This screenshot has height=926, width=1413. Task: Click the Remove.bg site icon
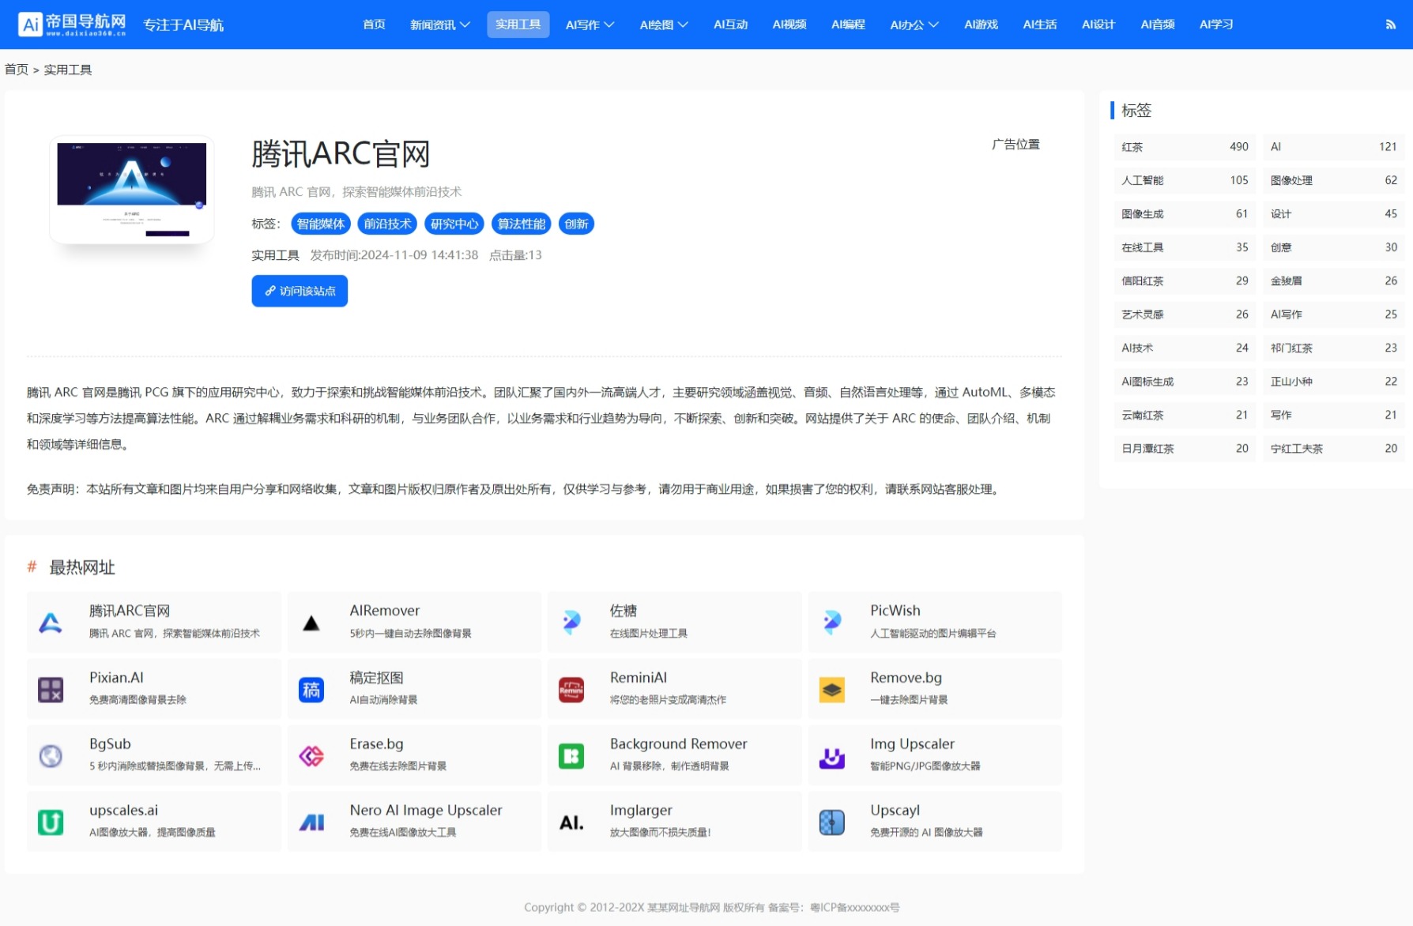coord(831,690)
